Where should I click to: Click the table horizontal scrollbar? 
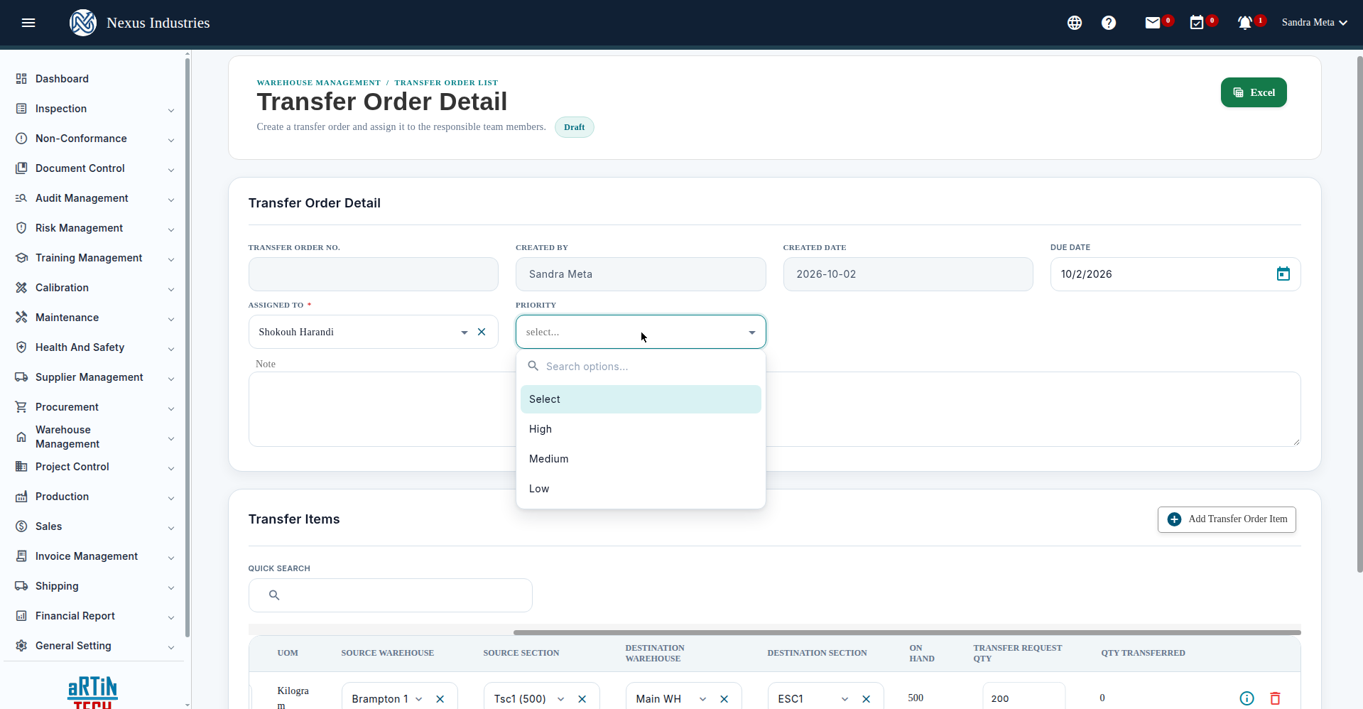click(x=907, y=632)
